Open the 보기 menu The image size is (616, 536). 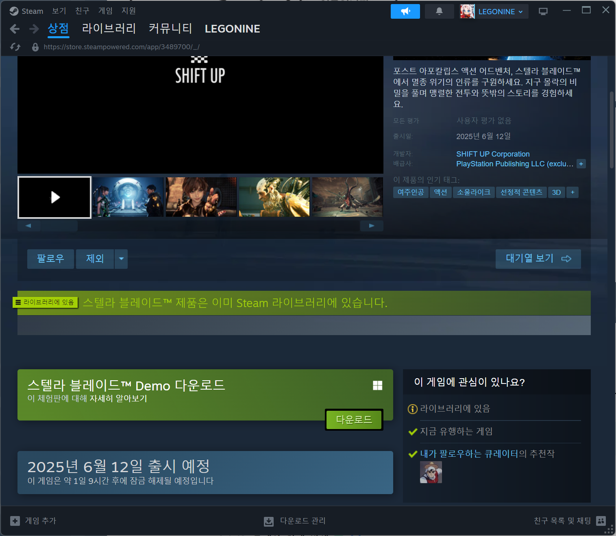pyautogui.click(x=59, y=11)
